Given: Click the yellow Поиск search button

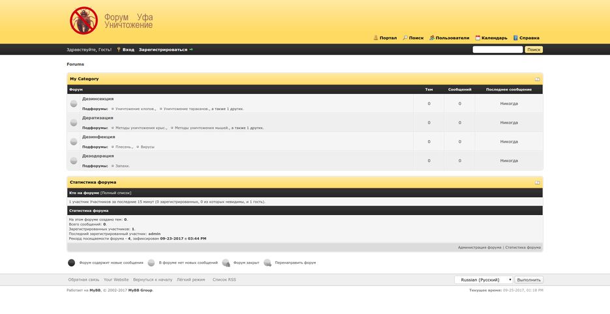Looking at the screenshot, I should (534, 50).
